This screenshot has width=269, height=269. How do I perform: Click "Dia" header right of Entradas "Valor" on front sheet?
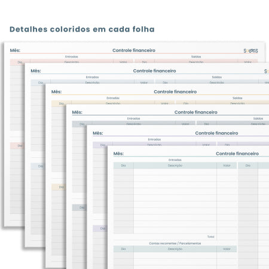point(248,166)
